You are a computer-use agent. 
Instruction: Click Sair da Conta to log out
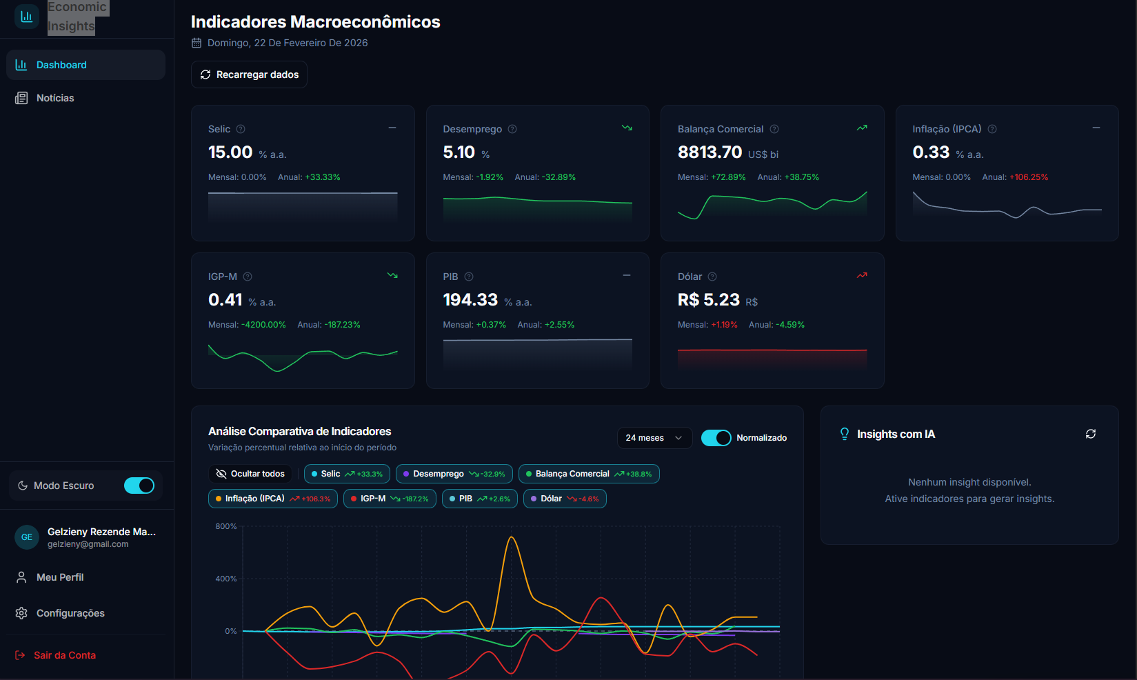tap(64, 654)
